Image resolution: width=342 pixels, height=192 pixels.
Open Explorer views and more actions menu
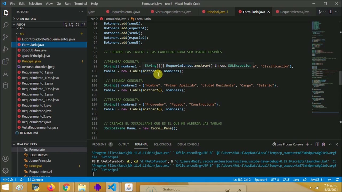[x=81, y=12]
